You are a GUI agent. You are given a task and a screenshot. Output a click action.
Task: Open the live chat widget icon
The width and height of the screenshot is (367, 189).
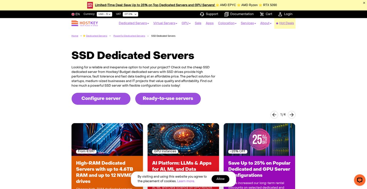[x=360, y=180]
